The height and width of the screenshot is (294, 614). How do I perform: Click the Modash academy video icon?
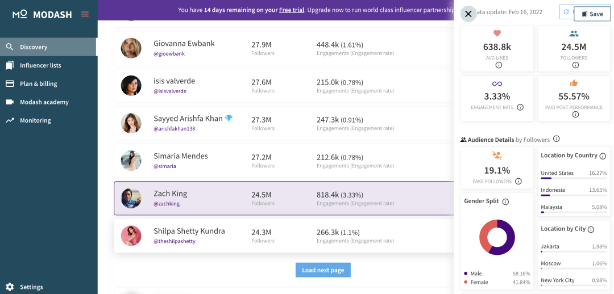[x=10, y=102]
